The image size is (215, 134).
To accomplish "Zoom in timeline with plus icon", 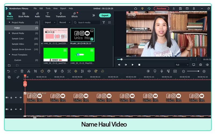I will click(204, 71).
